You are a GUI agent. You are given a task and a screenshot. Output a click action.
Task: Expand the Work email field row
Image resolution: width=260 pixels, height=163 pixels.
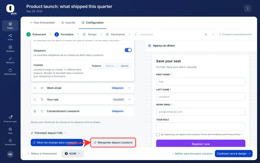click(x=83, y=88)
